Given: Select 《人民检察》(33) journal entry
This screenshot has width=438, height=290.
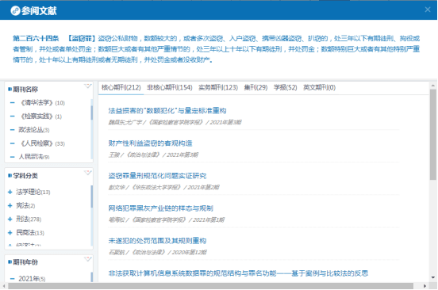Looking at the screenshot, I should [x=43, y=143].
